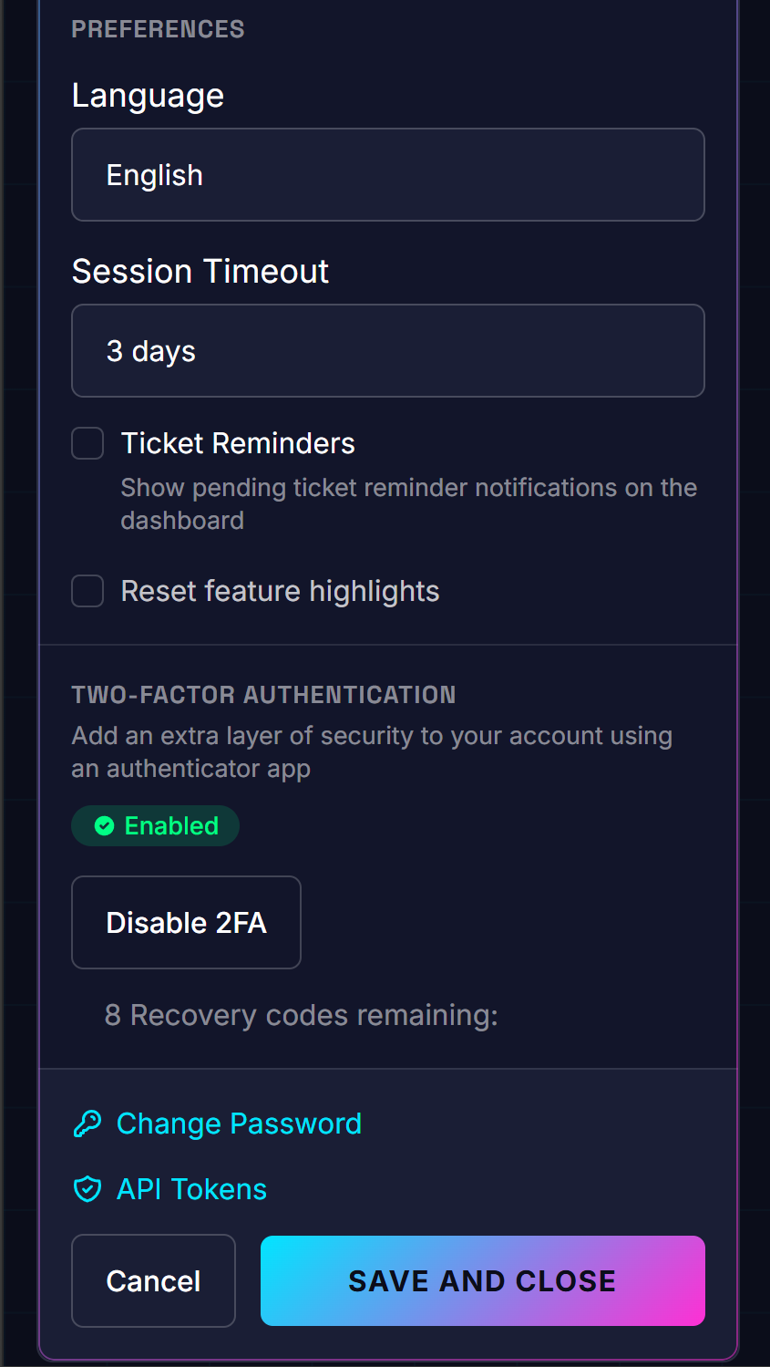This screenshot has width=770, height=1367.
Task: Open the Change Password link
Action: point(239,1124)
